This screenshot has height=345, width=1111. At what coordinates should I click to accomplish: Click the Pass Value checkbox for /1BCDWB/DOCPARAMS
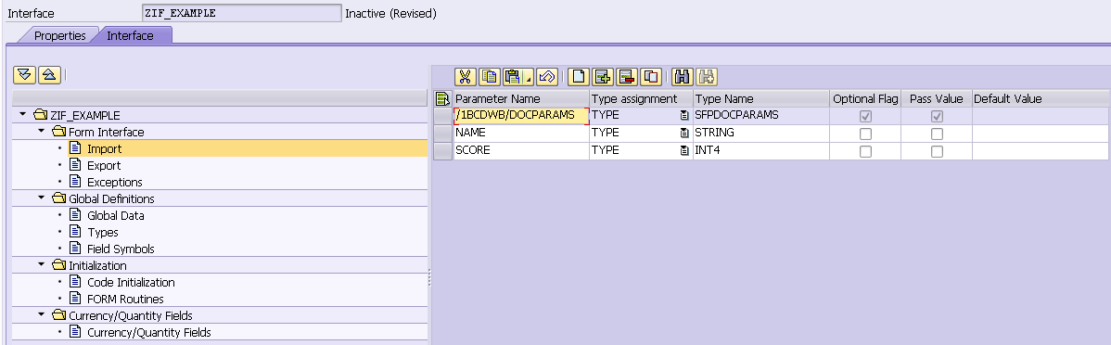(x=937, y=116)
